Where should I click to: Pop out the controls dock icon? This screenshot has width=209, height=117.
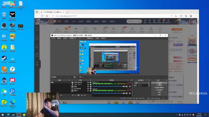coord(167,80)
